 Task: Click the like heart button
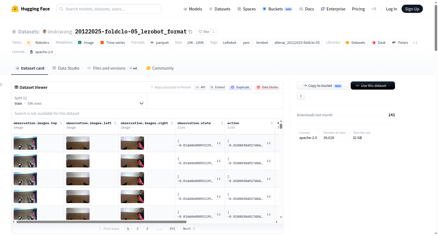tap(204, 32)
